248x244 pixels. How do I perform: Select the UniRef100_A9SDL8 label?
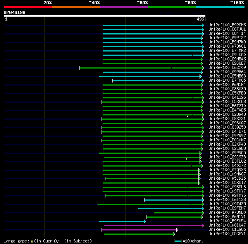(227, 187)
